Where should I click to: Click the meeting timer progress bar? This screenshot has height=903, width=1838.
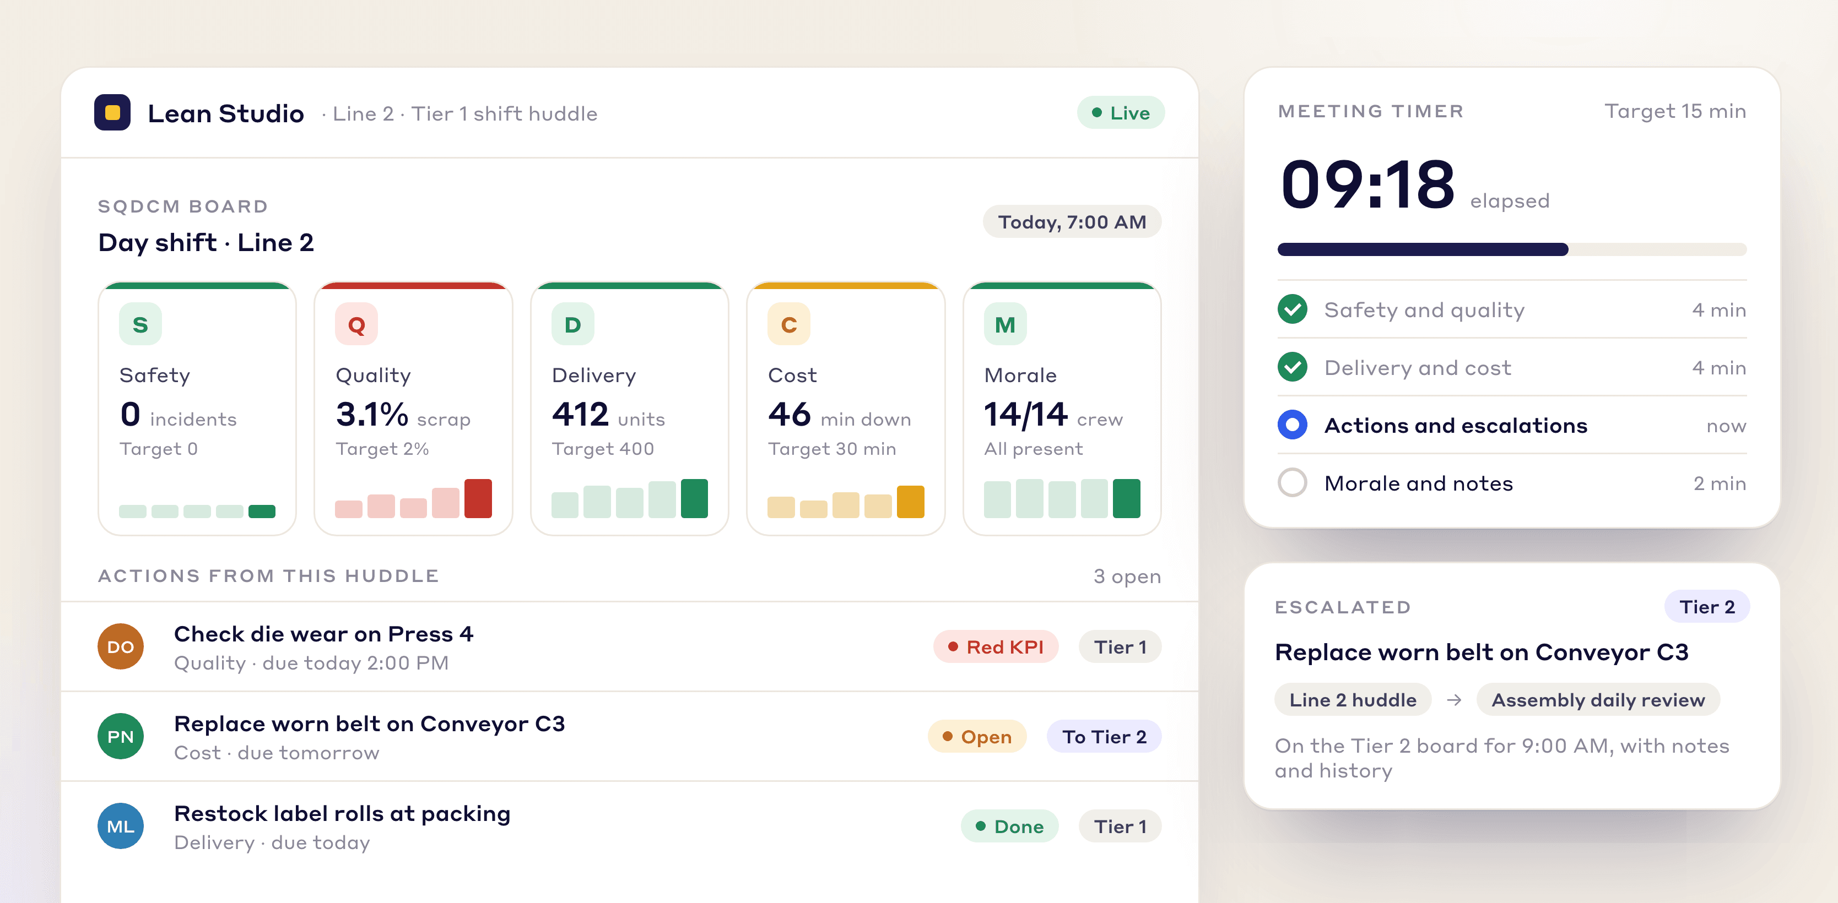pyautogui.click(x=1512, y=249)
